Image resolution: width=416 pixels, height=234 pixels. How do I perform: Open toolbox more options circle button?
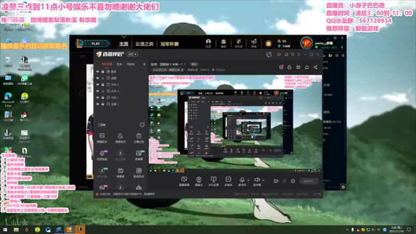coord(142,125)
